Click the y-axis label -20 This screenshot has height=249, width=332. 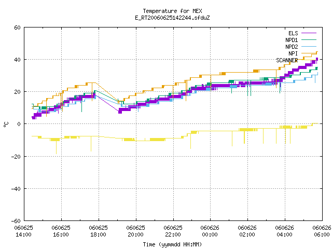16,157
